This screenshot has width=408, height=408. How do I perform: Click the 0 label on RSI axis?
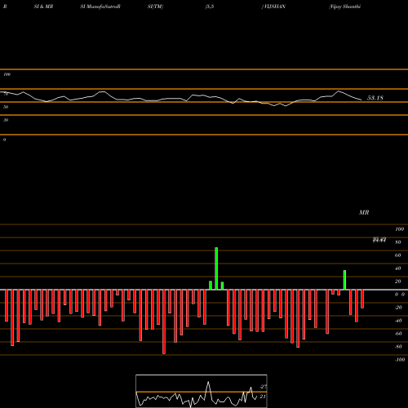[4, 140]
